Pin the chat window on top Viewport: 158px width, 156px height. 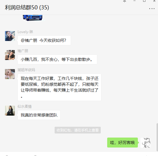124,1
